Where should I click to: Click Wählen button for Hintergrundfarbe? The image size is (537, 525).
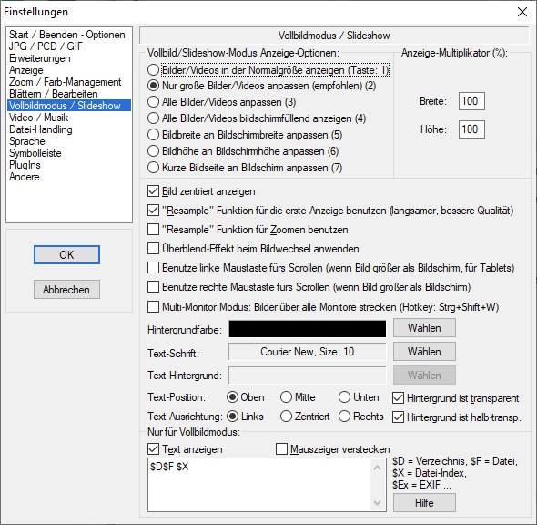coord(424,328)
